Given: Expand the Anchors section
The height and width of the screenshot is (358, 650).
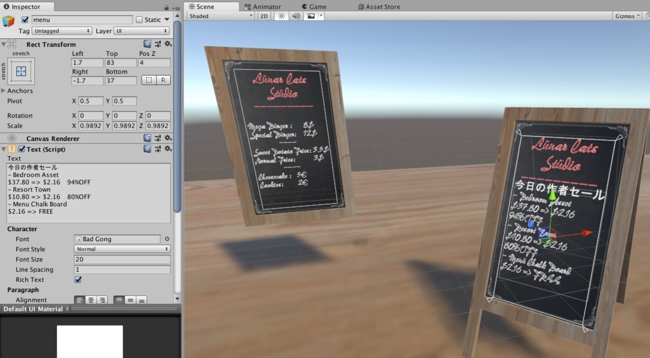Looking at the screenshot, I should (x=3, y=90).
